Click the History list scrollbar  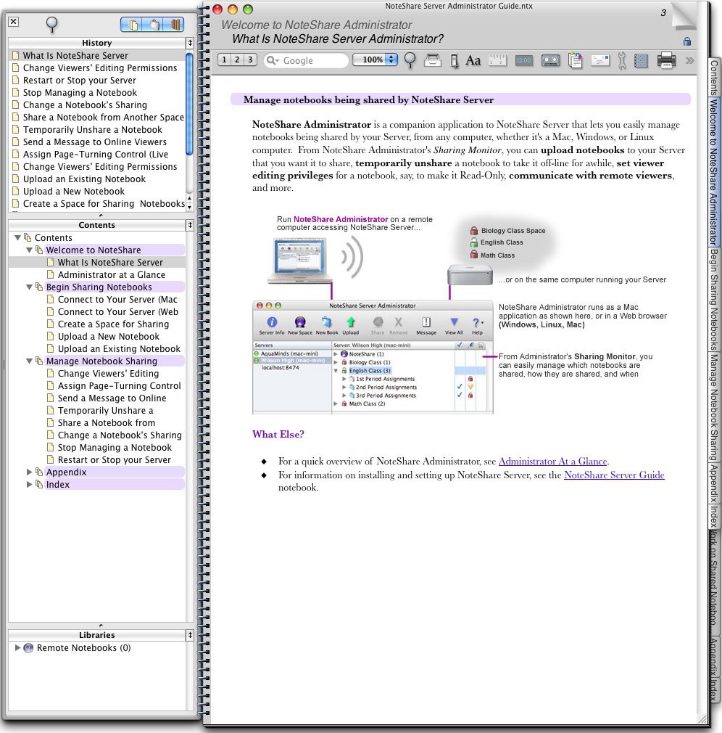[190, 105]
